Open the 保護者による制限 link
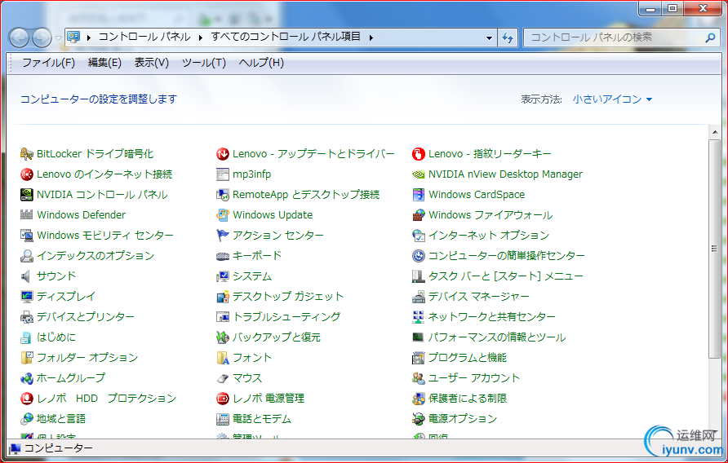Image resolution: width=728 pixels, height=463 pixels. [x=467, y=399]
